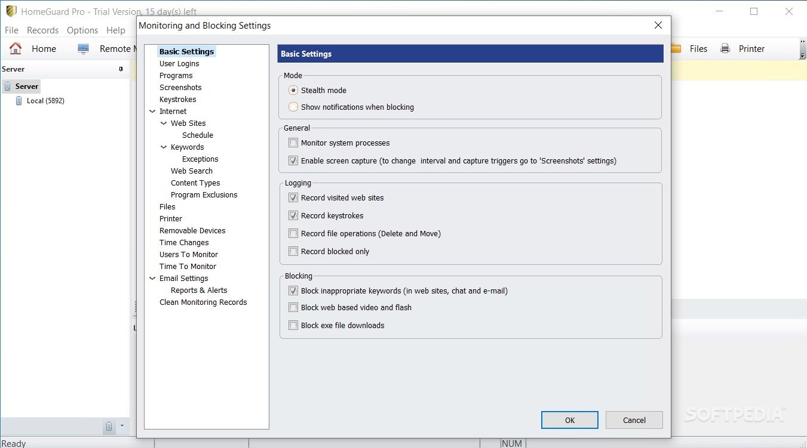The image size is (807, 448).
Task: Select Show notifications when blocking option
Action: (293, 107)
